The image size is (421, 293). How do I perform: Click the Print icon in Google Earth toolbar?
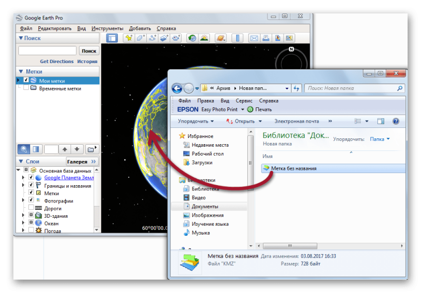(266, 38)
